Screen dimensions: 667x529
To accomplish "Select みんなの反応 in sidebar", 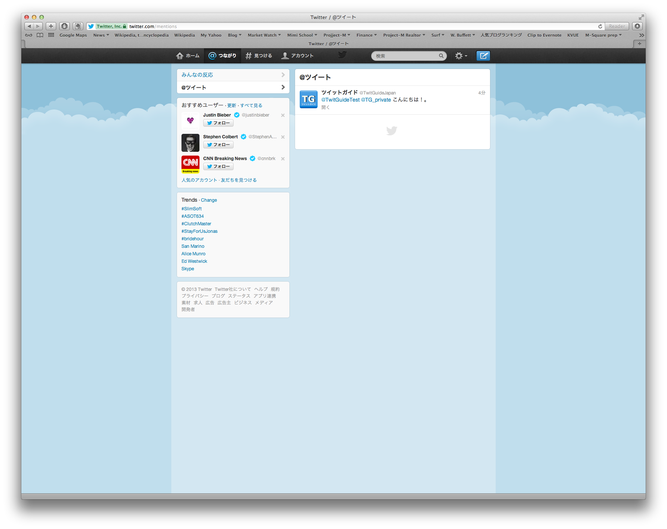I will click(x=233, y=75).
